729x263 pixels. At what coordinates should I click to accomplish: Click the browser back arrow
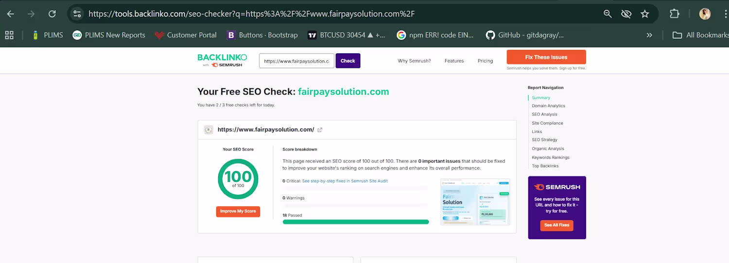(10, 14)
